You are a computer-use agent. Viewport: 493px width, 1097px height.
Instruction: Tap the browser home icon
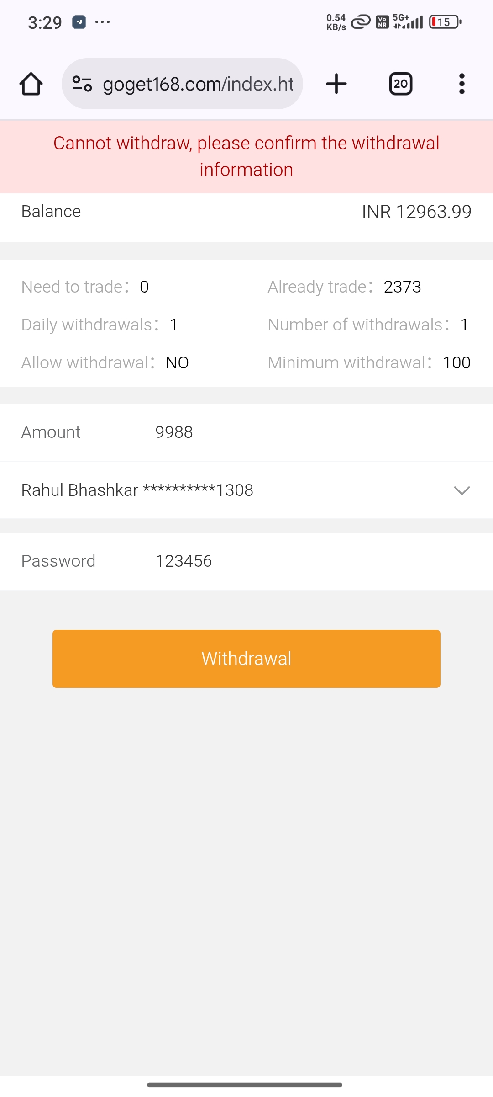[x=31, y=84]
